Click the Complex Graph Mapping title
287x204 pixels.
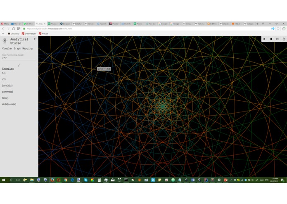(x=17, y=48)
